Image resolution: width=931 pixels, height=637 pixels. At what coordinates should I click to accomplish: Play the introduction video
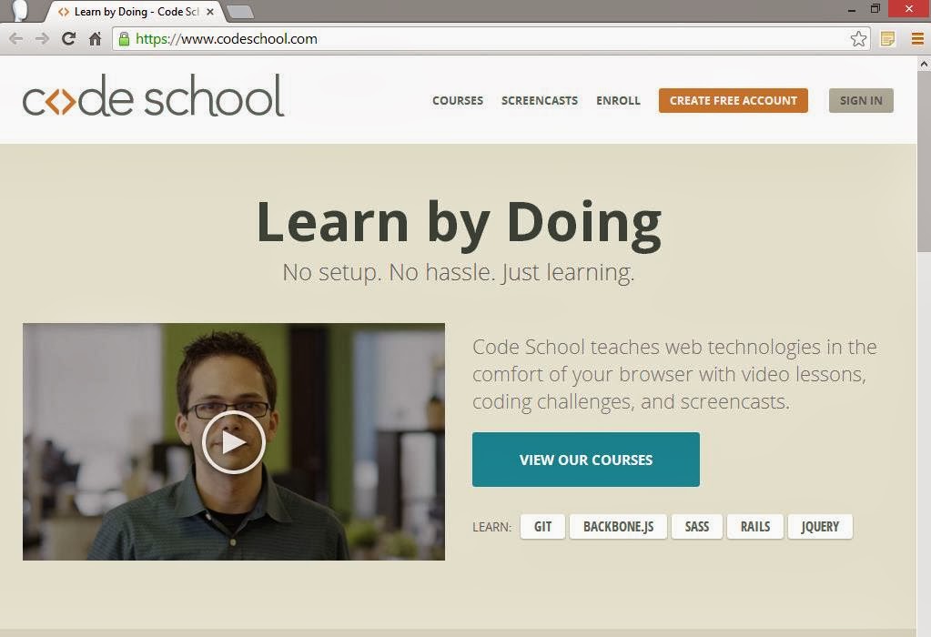click(x=234, y=441)
